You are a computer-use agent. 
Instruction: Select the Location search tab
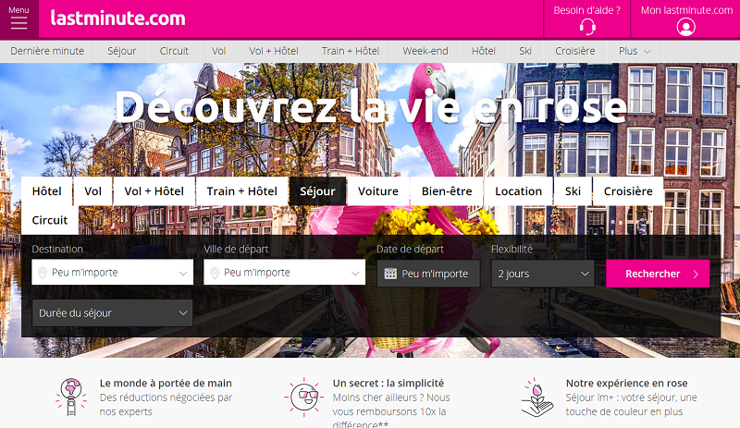518,191
